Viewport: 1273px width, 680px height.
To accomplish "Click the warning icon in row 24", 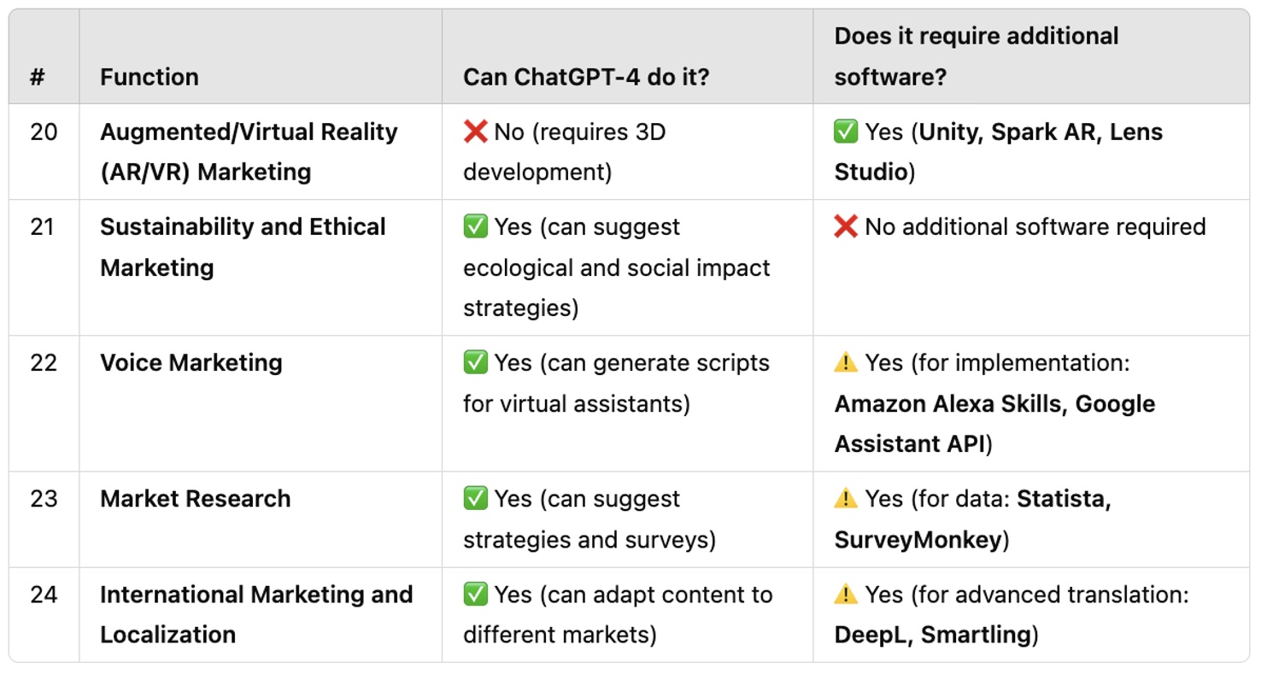I will (x=846, y=595).
